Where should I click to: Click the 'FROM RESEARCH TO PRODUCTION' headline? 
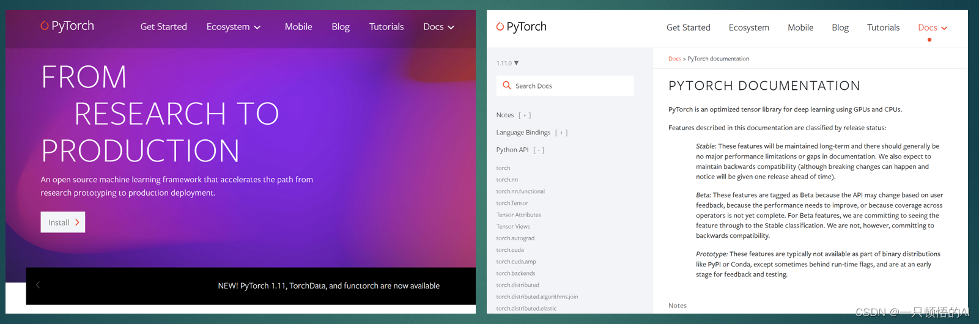(x=160, y=114)
